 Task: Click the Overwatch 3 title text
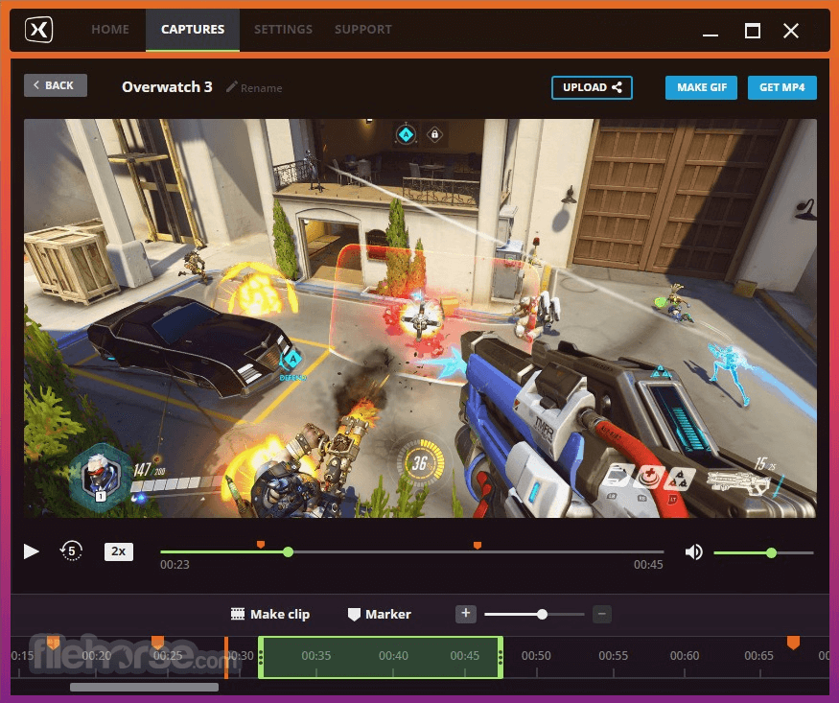pyautogui.click(x=167, y=86)
